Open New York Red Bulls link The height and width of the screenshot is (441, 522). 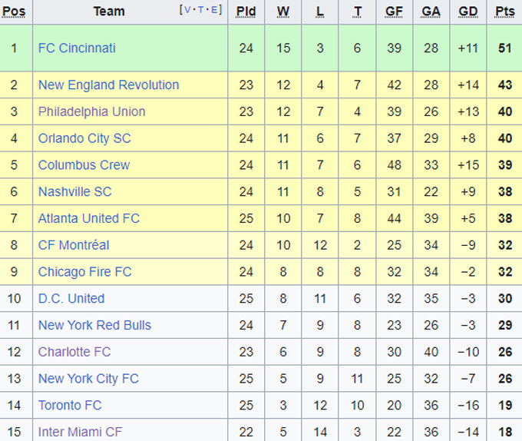click(x=94, y=325)
